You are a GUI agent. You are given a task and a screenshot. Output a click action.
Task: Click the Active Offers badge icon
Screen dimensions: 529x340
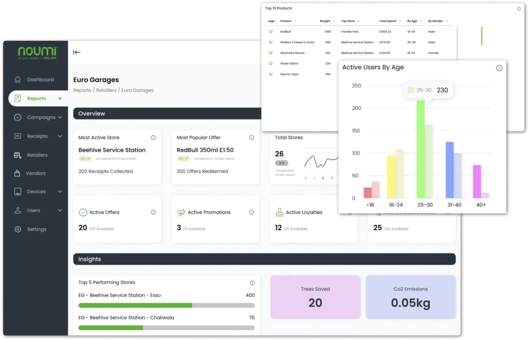click(x=83, y=212)
